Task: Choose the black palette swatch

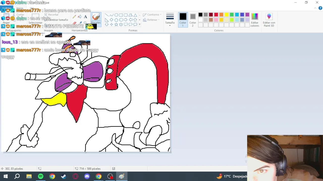Action: [200, 15]
